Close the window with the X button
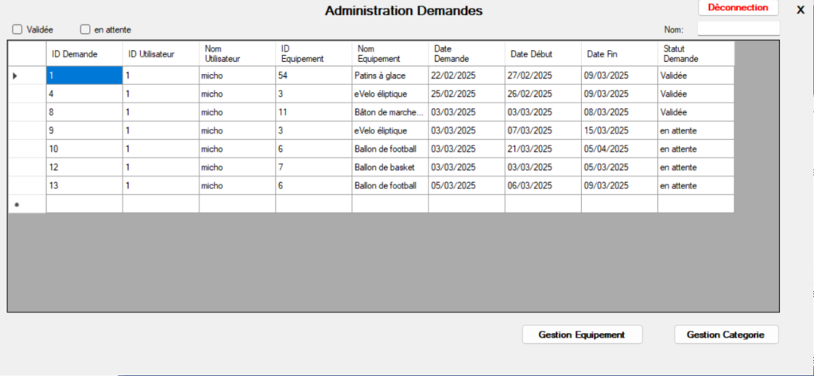 pos(800,10)
